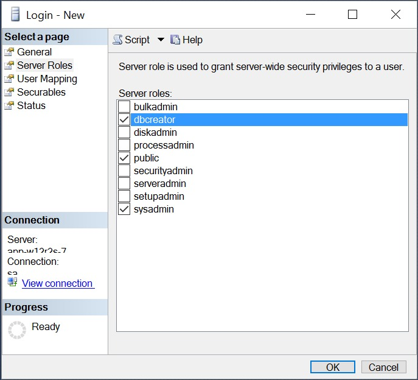This screenshot has height=380, width=418.
Task: Click the Cancel button
Action: (x=383, y=367)
